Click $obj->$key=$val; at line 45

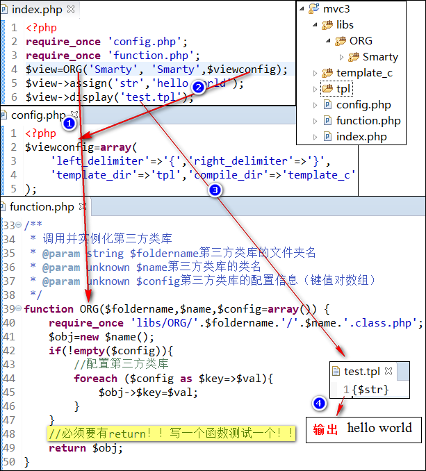148,392
